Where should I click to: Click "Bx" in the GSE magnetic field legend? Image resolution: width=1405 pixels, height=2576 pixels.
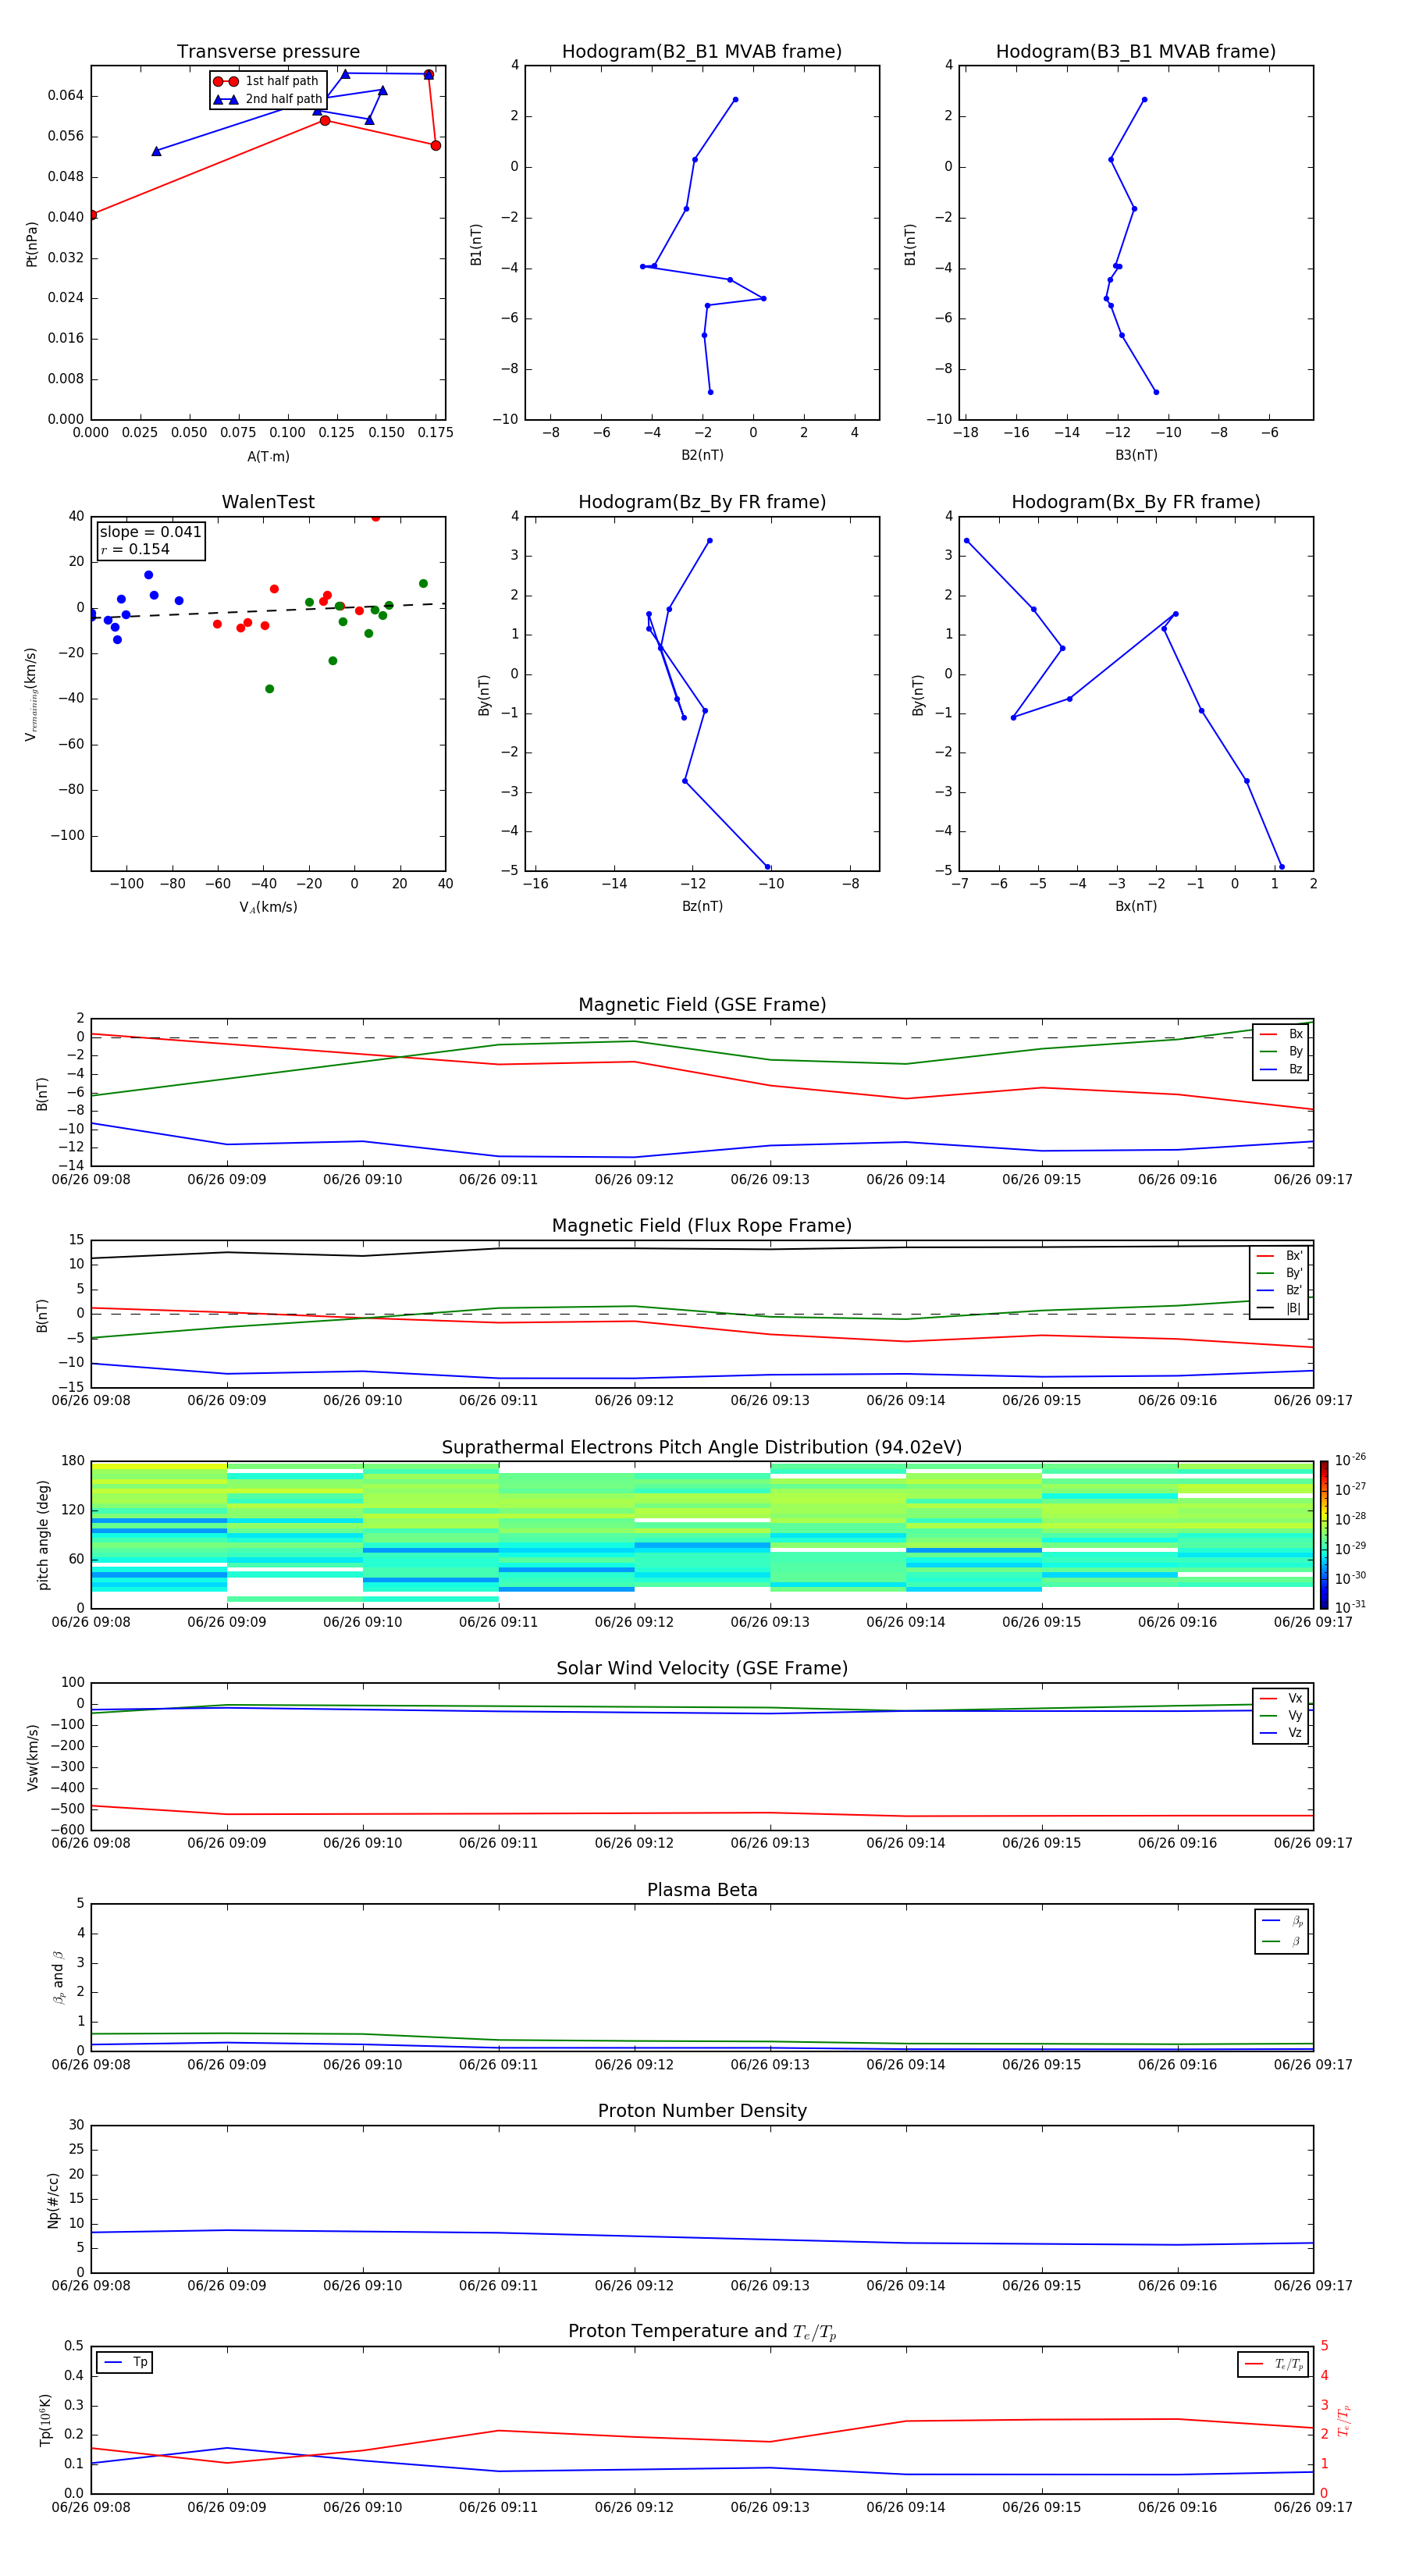pos(1296,1034)
